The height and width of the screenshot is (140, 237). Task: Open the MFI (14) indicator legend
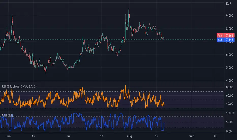point(7,115)
